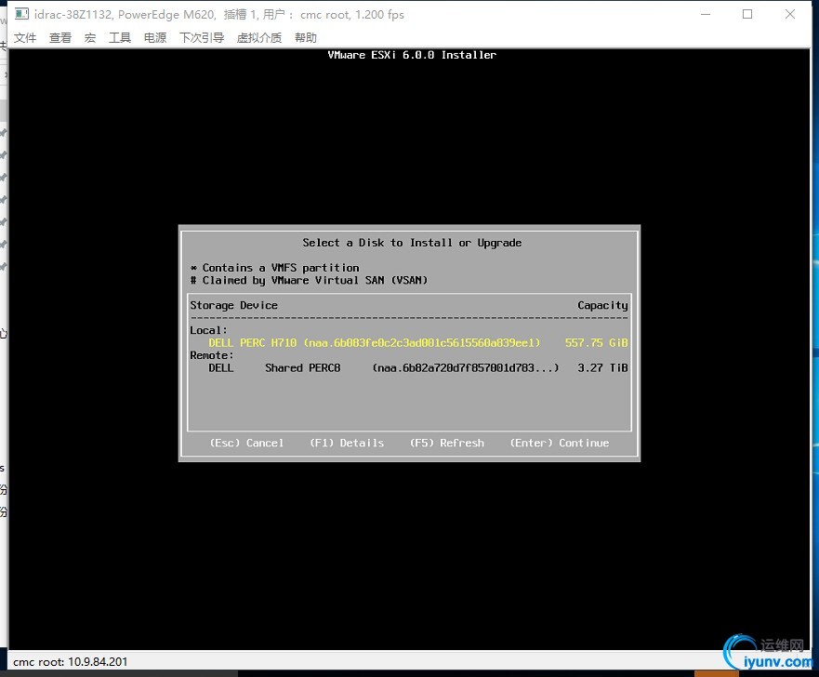Open the 虚拟介质 menu
This screenshot has width=819, height=677.
(259, 37)
